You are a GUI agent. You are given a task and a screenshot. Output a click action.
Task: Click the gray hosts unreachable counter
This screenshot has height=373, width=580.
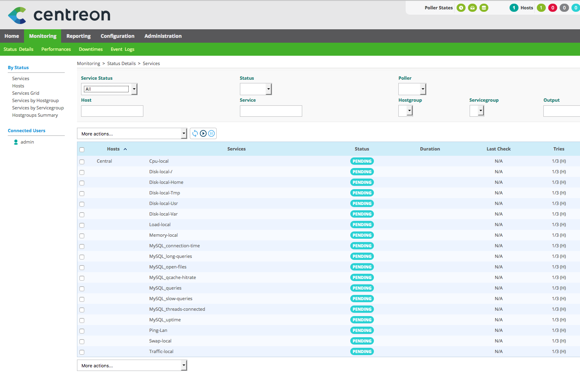(x=564, y=8)
